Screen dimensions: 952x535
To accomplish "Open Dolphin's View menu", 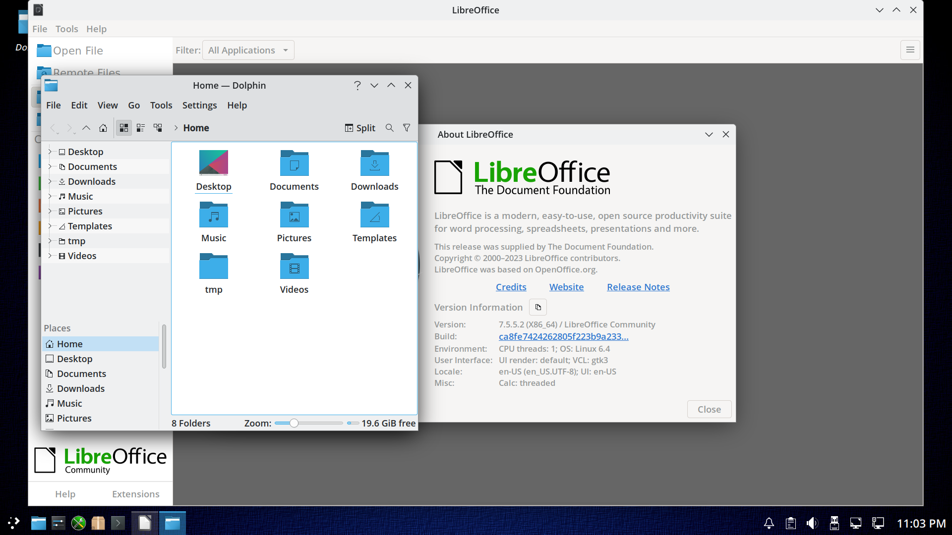I will click(x=108, y=105).
